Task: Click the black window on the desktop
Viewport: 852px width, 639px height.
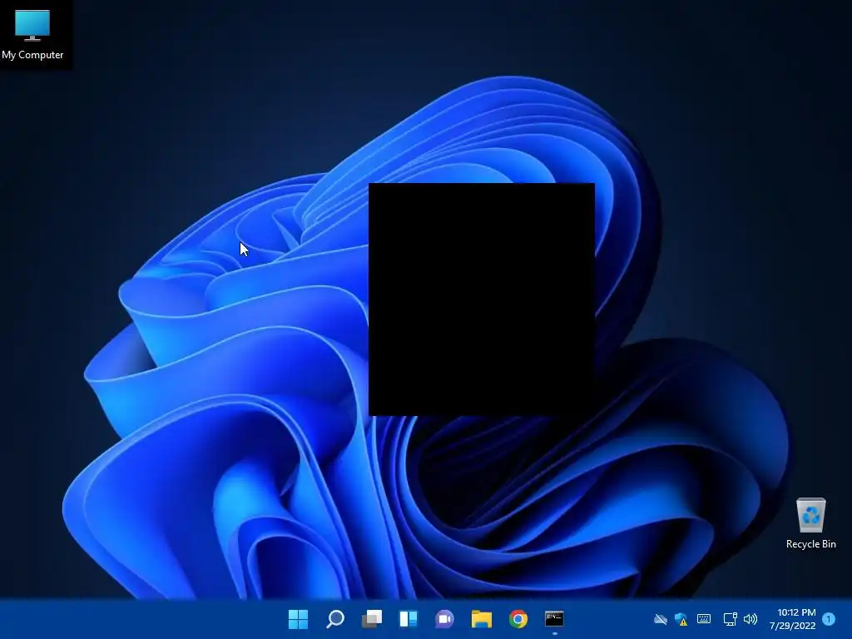Action: pos(482,300)
